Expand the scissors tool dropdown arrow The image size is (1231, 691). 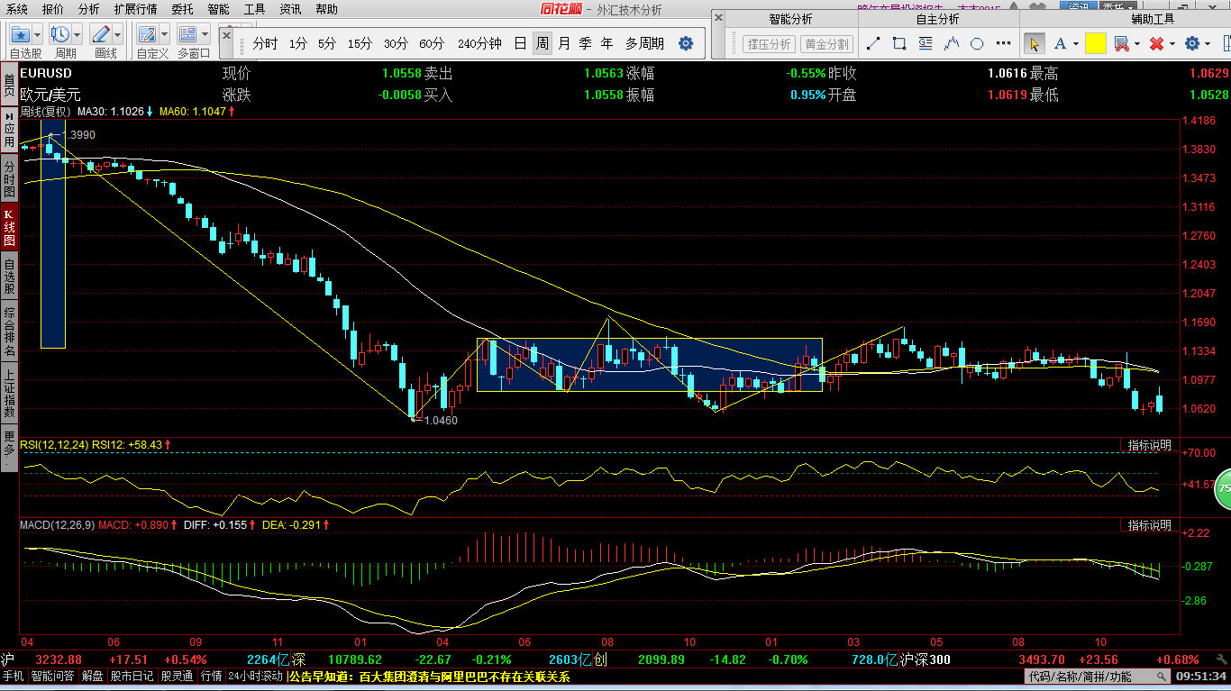coord(1136,43)
